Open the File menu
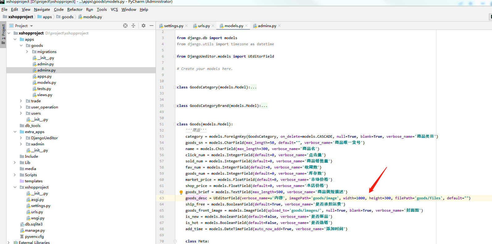This screenshot has width=492, height=244. [4, 10]
